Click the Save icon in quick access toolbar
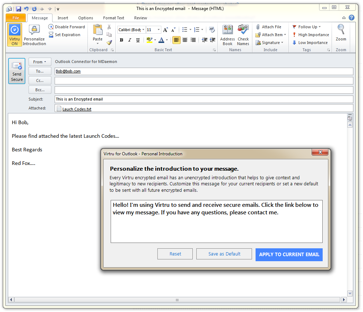 19,9
